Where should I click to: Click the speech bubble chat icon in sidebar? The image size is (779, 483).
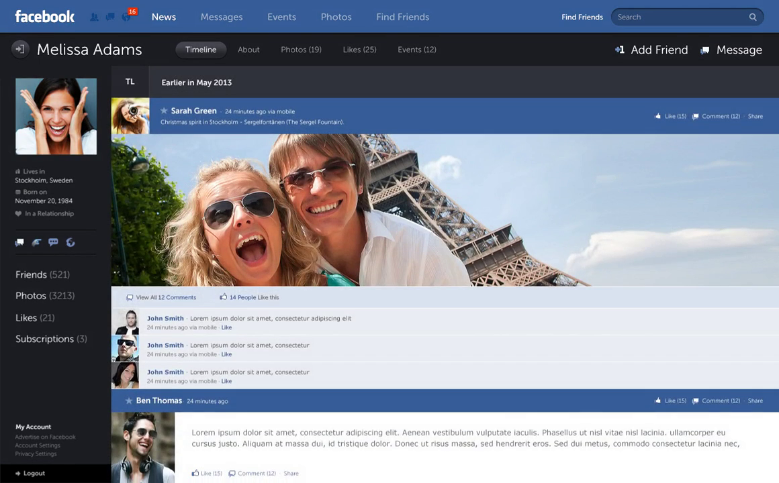coord(53,243)
